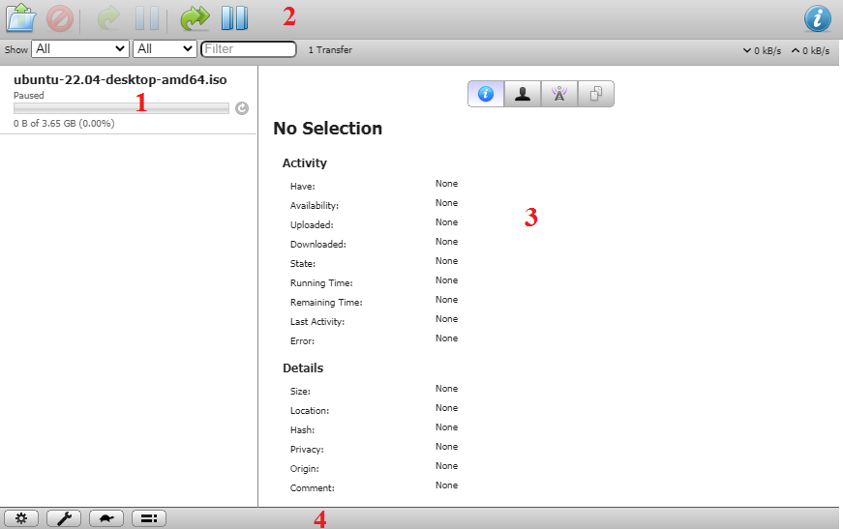Image resolution: width=843 pixels, height=529 pixels.
Task: Open the gear settings menu
Action: tap(21, 518)
